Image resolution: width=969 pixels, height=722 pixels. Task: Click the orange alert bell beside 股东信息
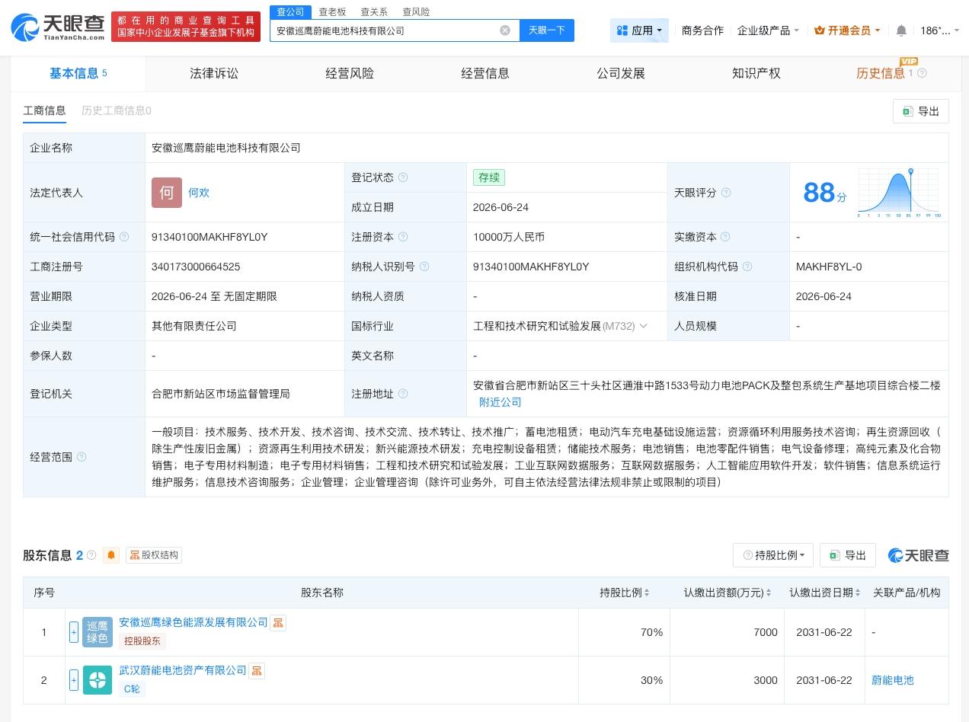click(111, 555)
